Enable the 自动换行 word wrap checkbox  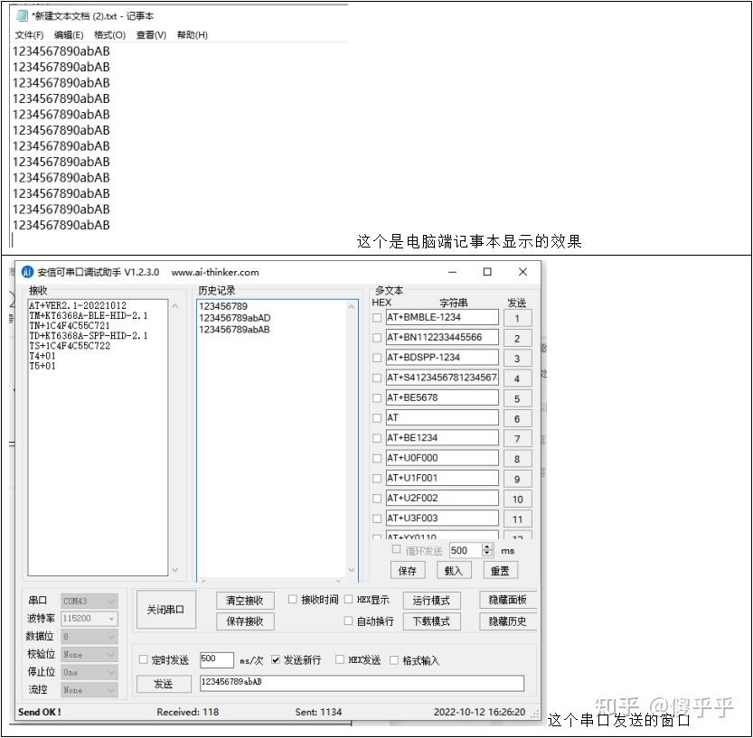click(x=348, y=621)
